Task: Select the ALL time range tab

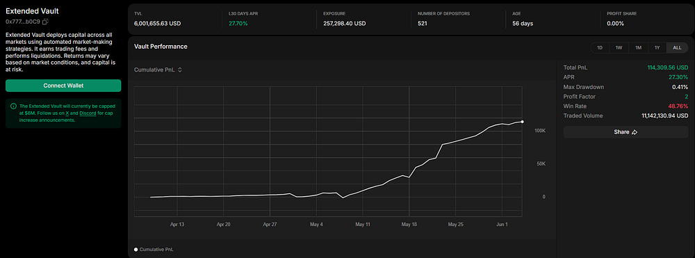Action: click(677, 47)
